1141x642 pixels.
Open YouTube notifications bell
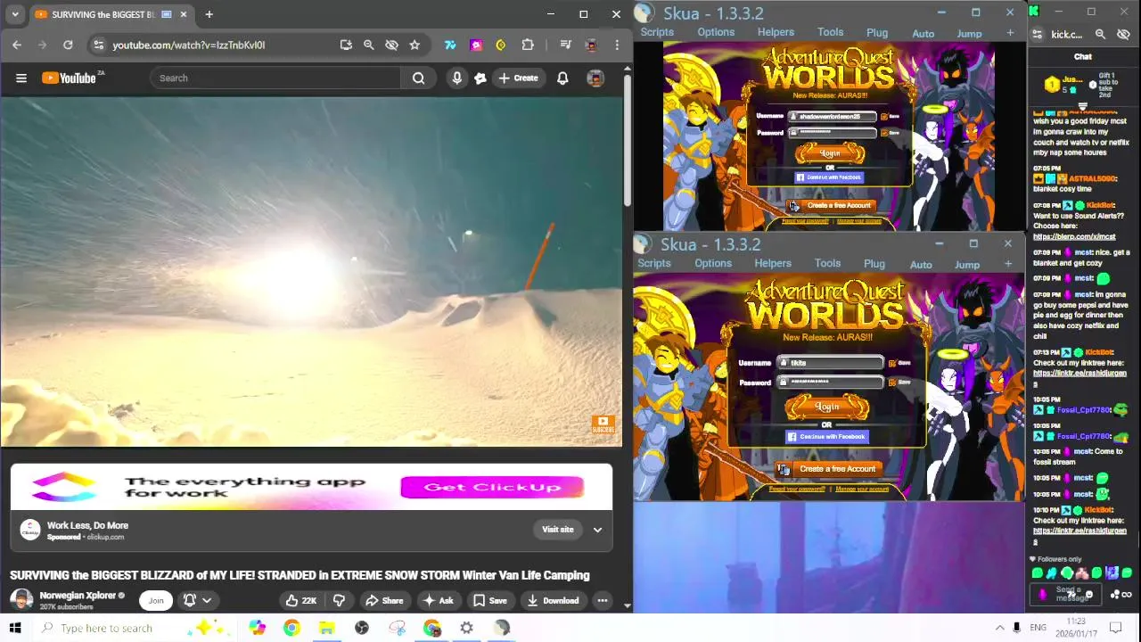coord(562,78)
